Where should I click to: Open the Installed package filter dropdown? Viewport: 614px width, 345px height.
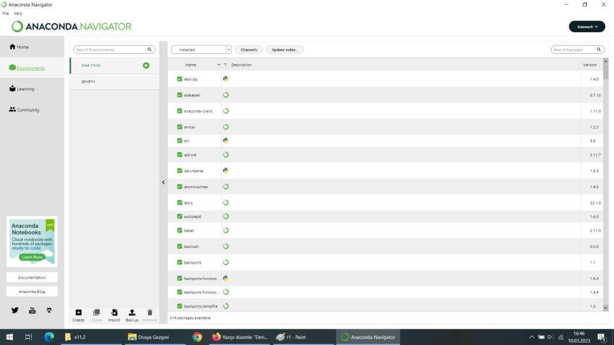click(x=201, y=50)
